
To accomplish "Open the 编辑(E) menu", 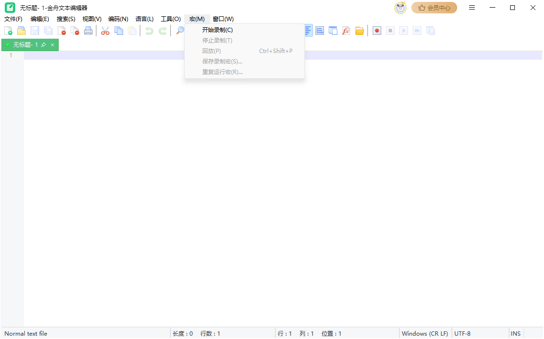I will (40, 19).
